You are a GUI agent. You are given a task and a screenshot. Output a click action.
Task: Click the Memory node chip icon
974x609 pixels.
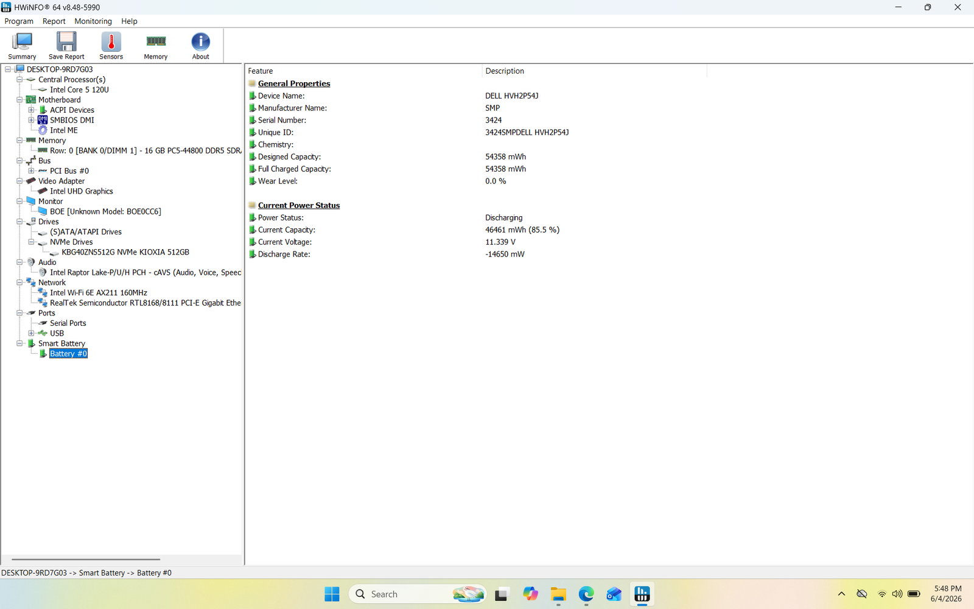click(x=31, y=140)
